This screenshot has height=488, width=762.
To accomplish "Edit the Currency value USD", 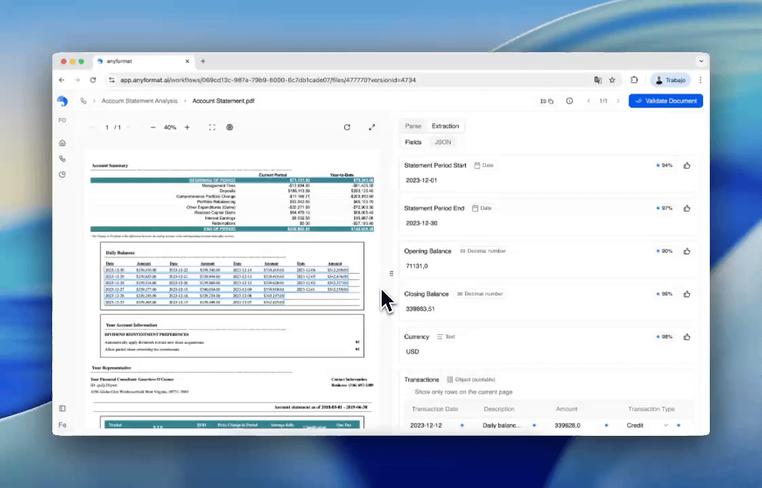I will click(x=412, y=351).
